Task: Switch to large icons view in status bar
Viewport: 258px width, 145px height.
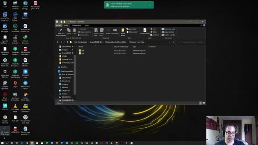Action: point(204,103)
